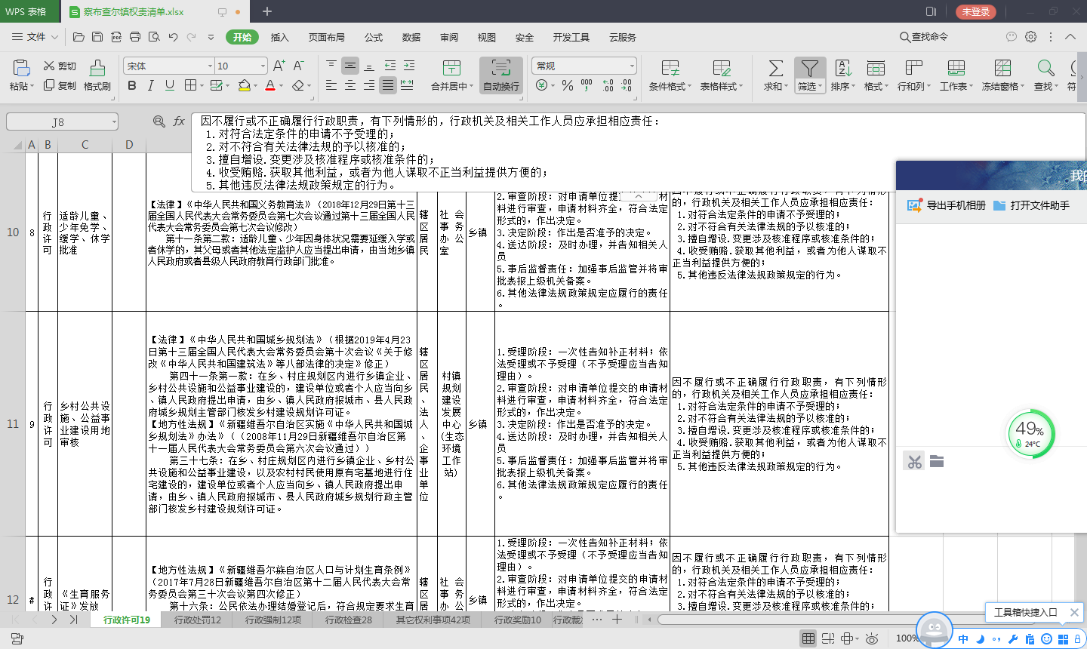Increase indent icon in alignment group
Screen dimensions: 1087x649
[x=409, y=66]
